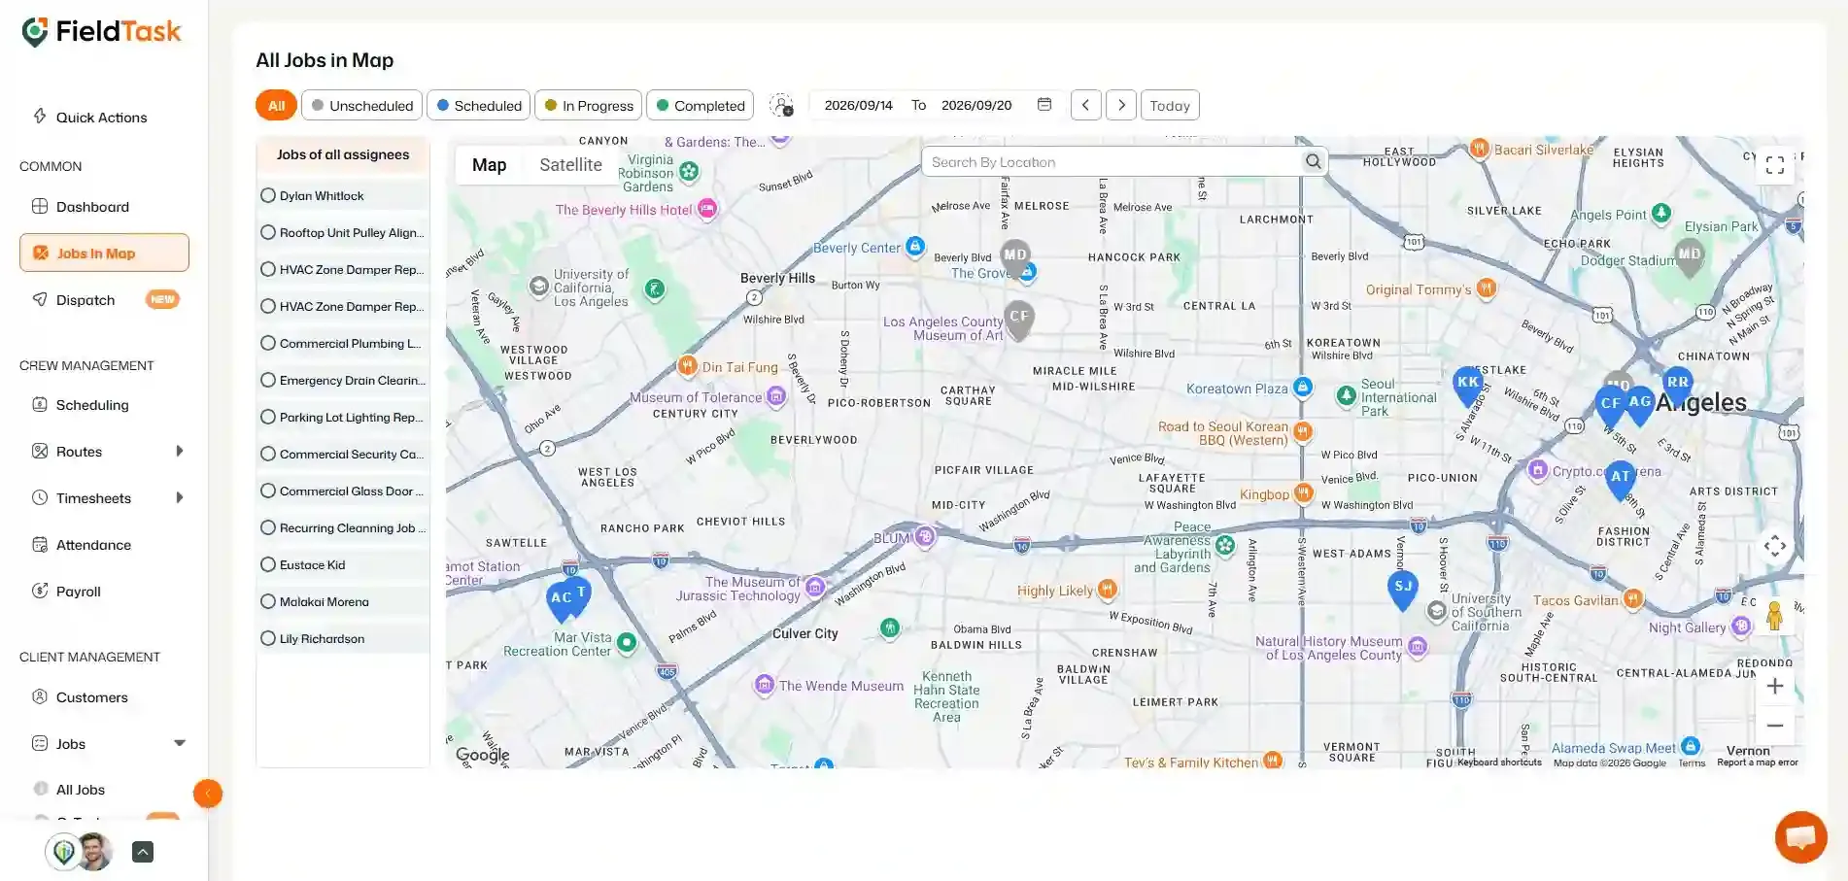Select Parking Lot Lighting Rep radio
The height and width of the screenshot is (881, 1848).
click(268, 417)
